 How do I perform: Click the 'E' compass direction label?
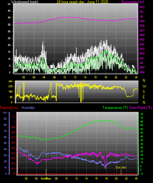tap(144, 97)
